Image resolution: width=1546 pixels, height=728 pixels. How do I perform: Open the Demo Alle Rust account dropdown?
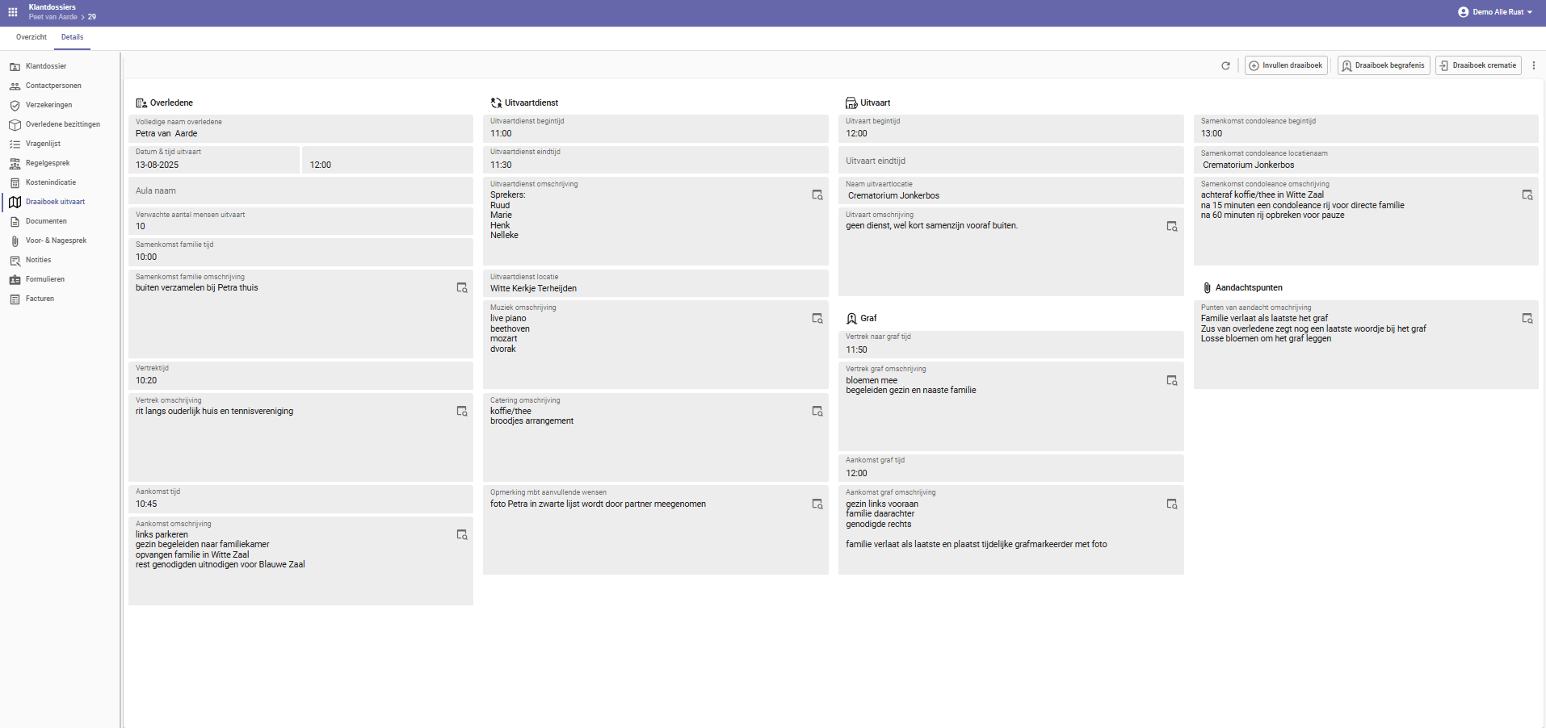tap(1495, 12)
